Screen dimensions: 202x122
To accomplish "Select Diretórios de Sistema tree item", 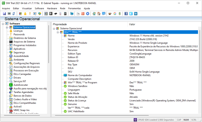I will point(25,38).
